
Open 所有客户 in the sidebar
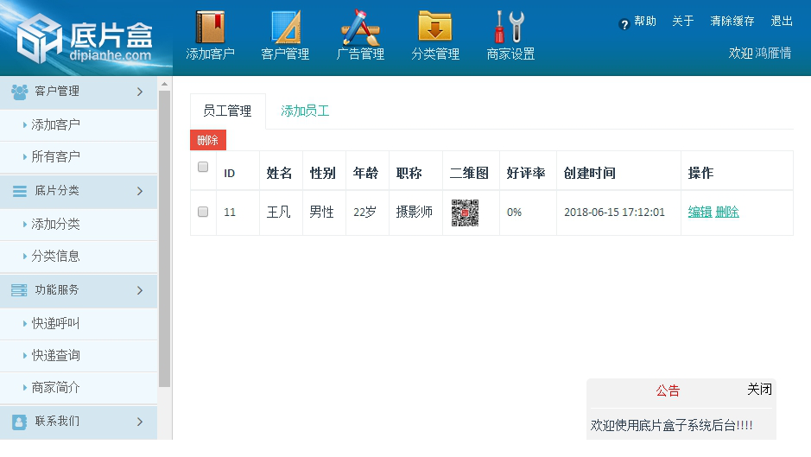(56, 157)
